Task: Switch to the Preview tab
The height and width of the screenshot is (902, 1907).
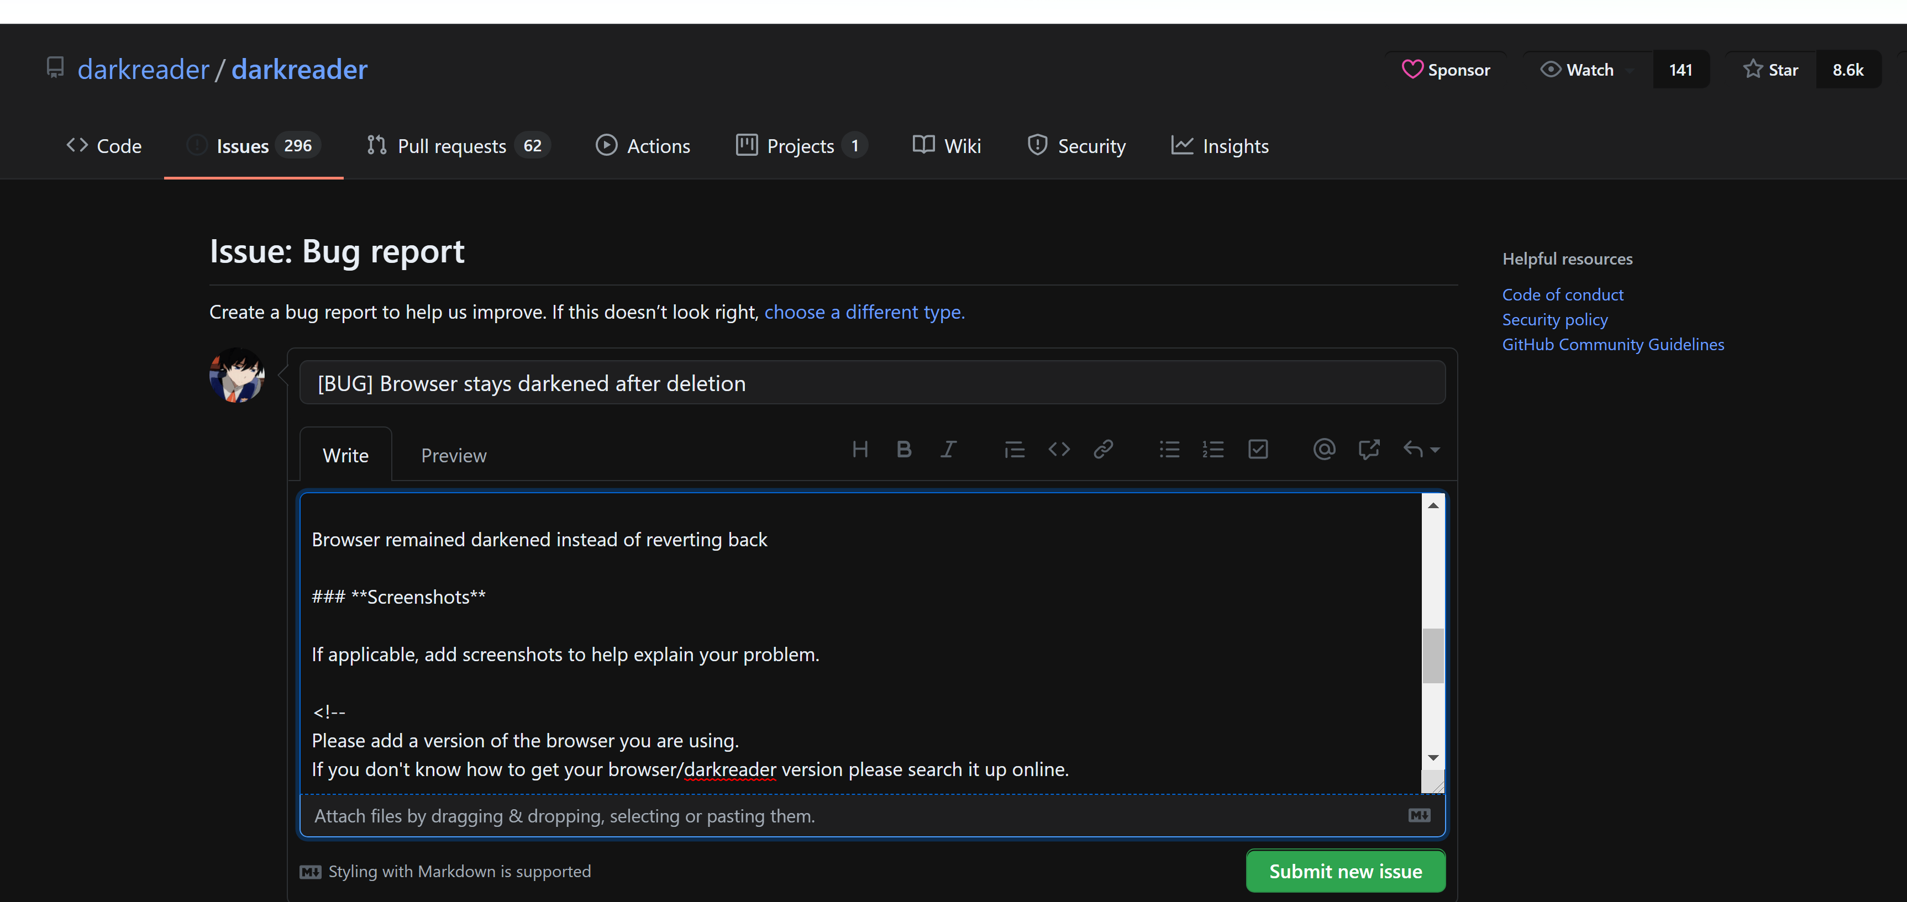Action: click(453, 455)
